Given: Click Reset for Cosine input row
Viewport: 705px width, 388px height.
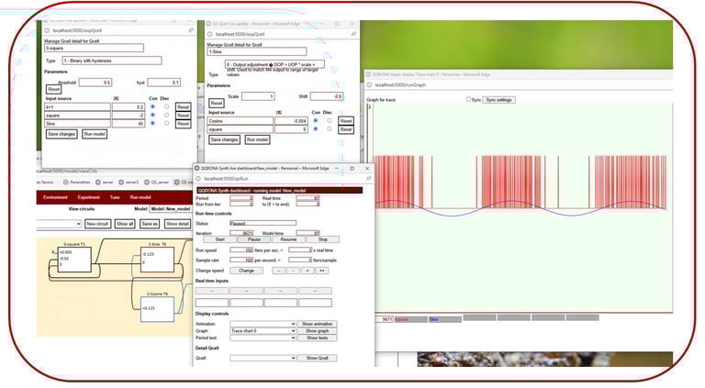Looking at the screenshot, I should pos(346,121).
